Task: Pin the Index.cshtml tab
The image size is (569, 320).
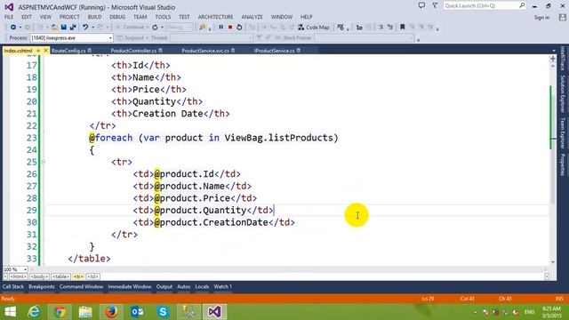Action: pyautogui.click(x=38, y=51)
